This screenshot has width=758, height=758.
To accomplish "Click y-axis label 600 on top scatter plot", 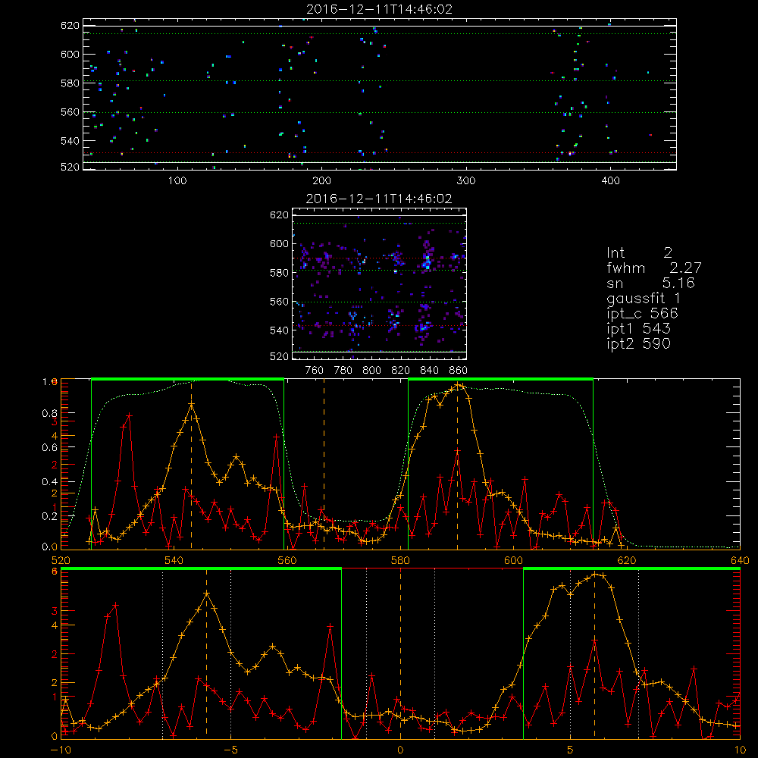I will [x=70, y=54].
